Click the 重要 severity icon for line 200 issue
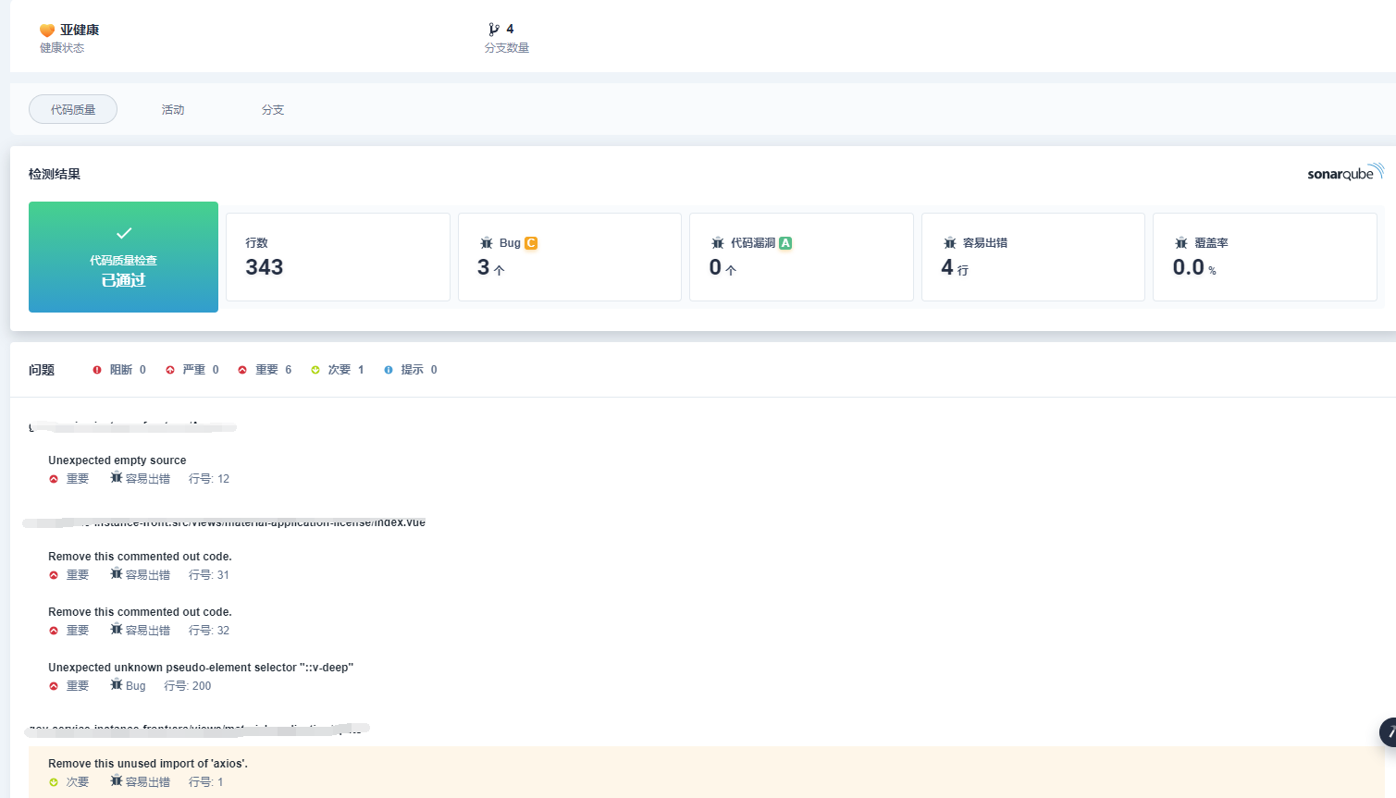This screenshot has width=1396, height=798. click(54, 686)
